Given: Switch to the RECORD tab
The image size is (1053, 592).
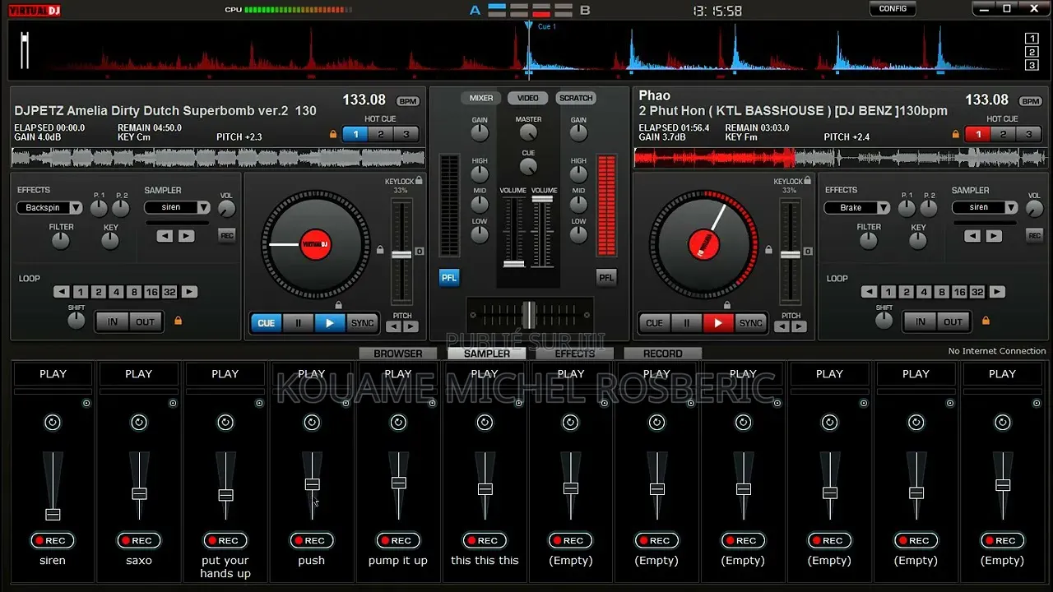Looking at the screenshot, I should (663, 354).
